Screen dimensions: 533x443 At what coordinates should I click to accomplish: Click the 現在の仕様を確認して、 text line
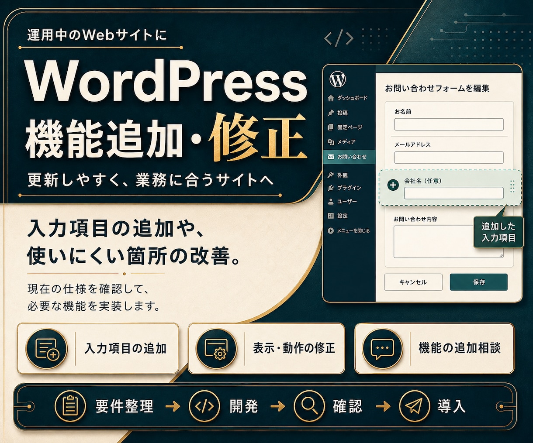(89, 289)
